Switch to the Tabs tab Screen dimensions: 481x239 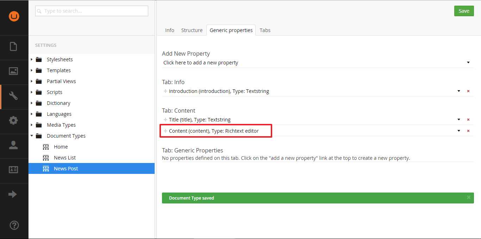(x=265, y=30)
